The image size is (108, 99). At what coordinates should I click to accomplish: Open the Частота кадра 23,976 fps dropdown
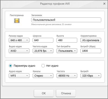click(43, 51)
